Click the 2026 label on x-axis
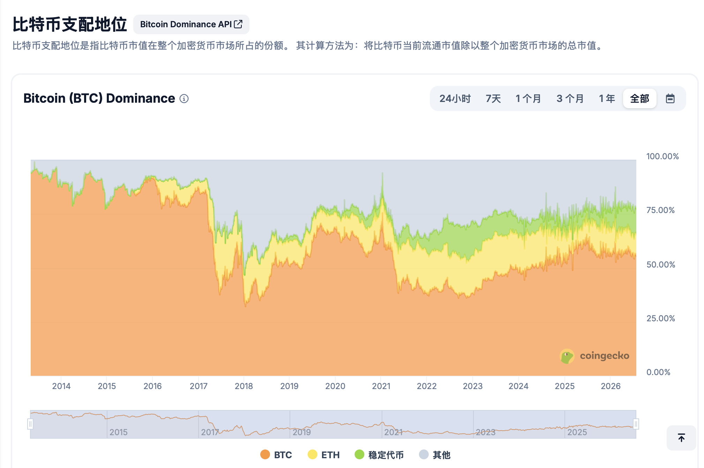Screen dimensions: 704x468 [611, 386]
